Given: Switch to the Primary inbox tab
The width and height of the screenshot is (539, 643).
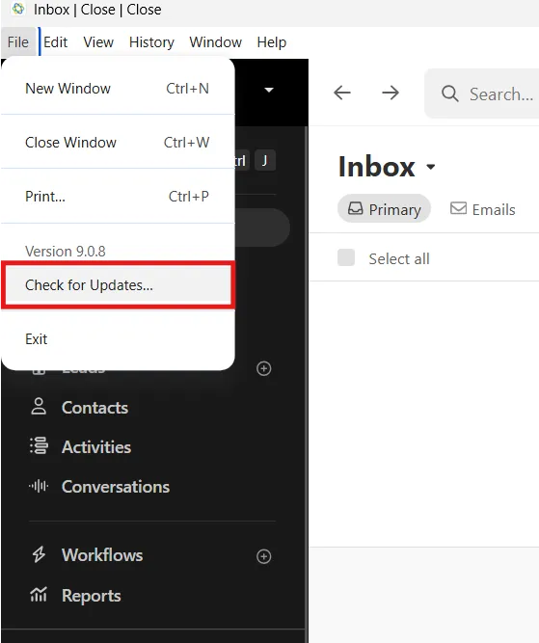Looking at the screenshot, I should pyautogui.click(x=384, y=209).
